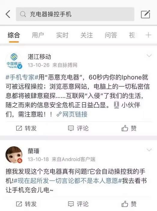Like the 湛江移动 post

129,128
